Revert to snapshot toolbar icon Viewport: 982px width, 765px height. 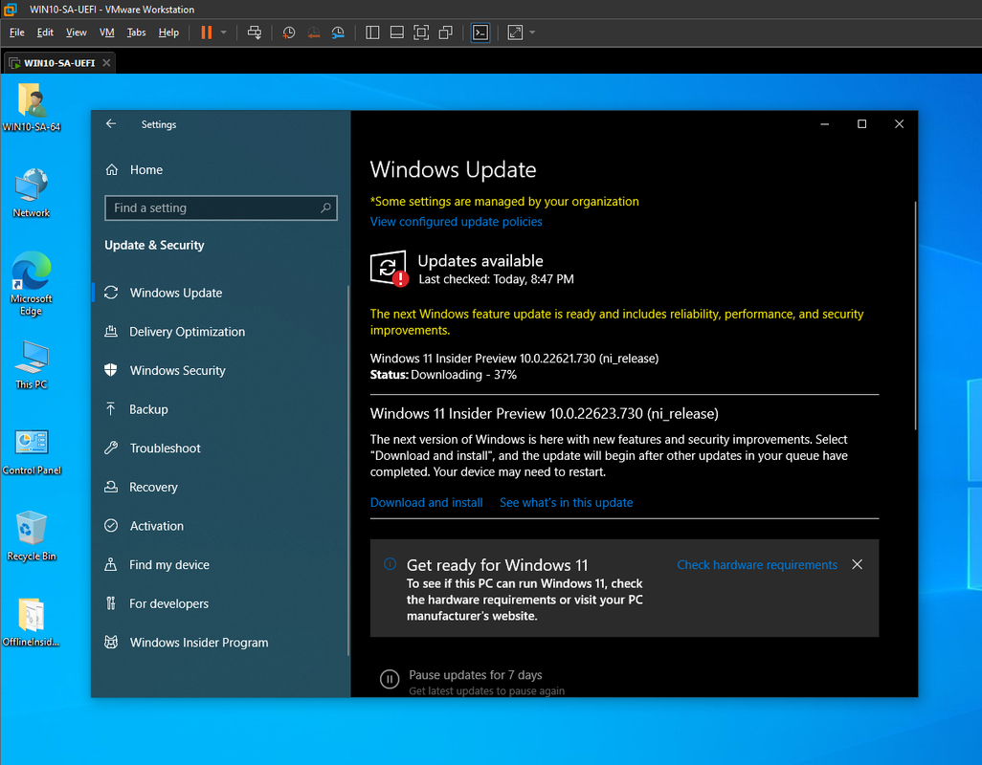[x=314, y=33]
